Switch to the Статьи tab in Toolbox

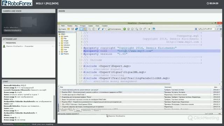pos(78,111)
